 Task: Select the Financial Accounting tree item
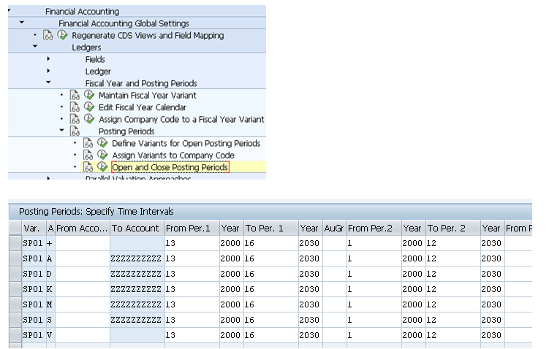click(x=83, y=12)
